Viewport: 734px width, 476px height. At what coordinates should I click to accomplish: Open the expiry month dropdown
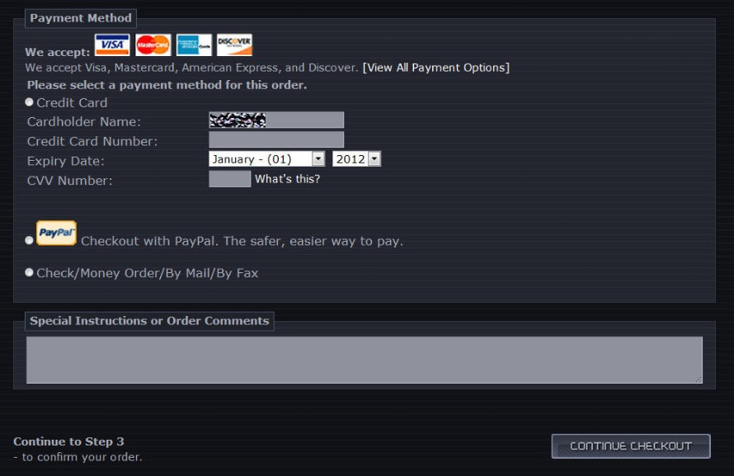coord(267,159)
